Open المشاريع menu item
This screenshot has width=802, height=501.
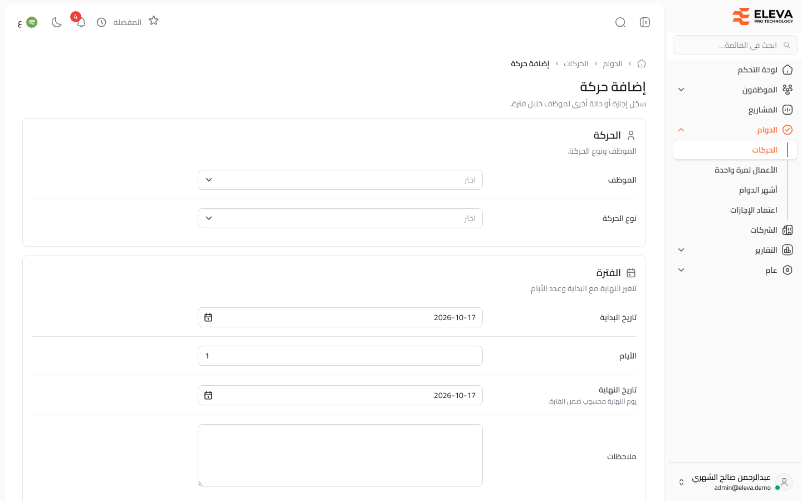(735, 110)
